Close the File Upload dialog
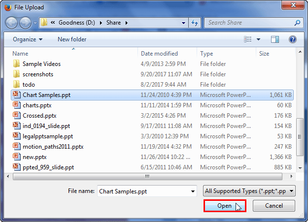The width and height of the screenshot is (308, 222). tap(293, 5)
